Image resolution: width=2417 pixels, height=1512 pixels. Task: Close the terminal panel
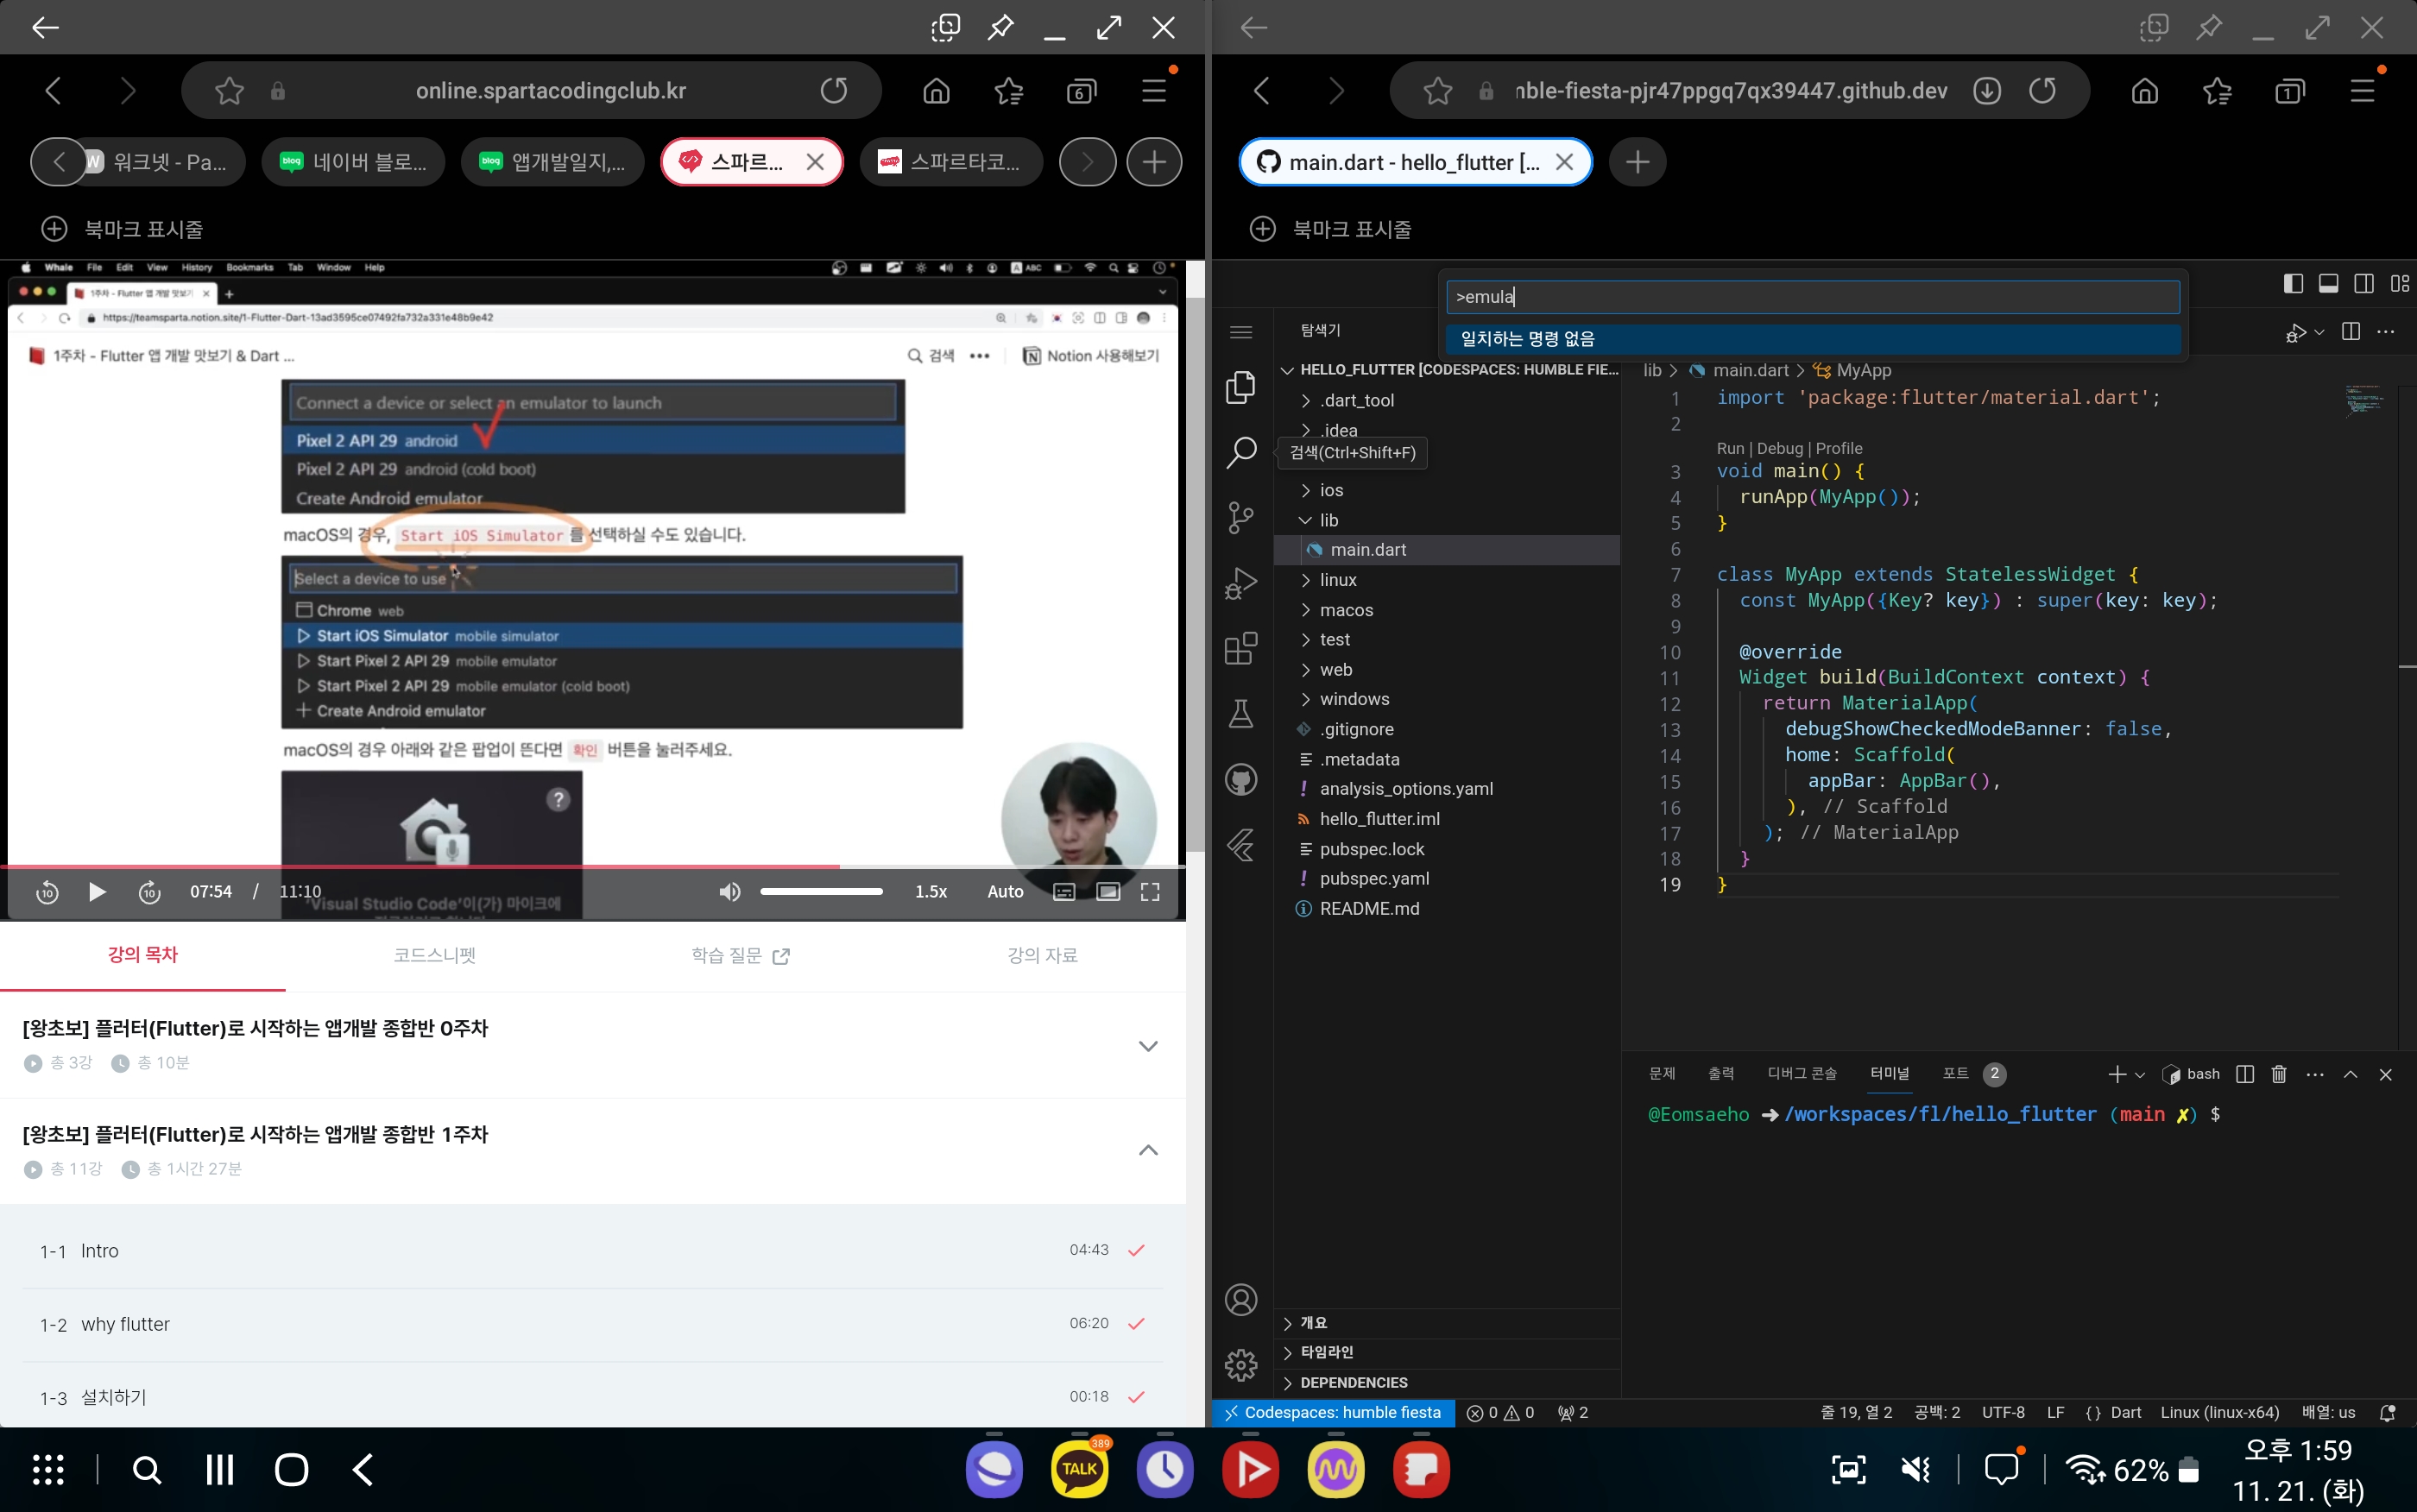coord(2386,1075)
